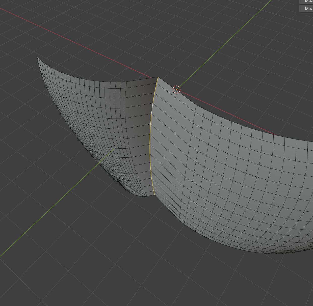Click the top-left corner vertex of left mesh
Image resolution: width=313 pixels, height=306 pixels.
coord(37,57)
